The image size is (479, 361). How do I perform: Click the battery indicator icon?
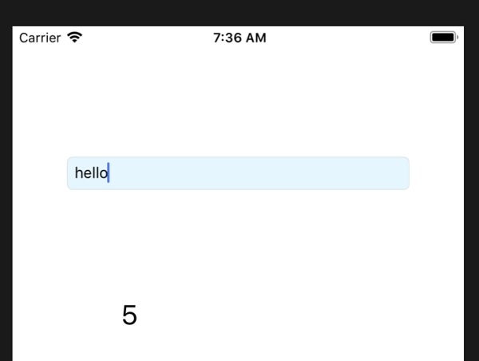click(x=443, y=38)
